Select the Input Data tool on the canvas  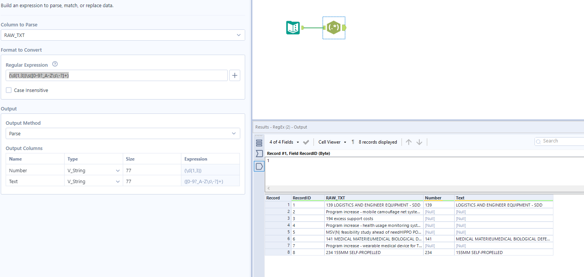click(293, 28)
